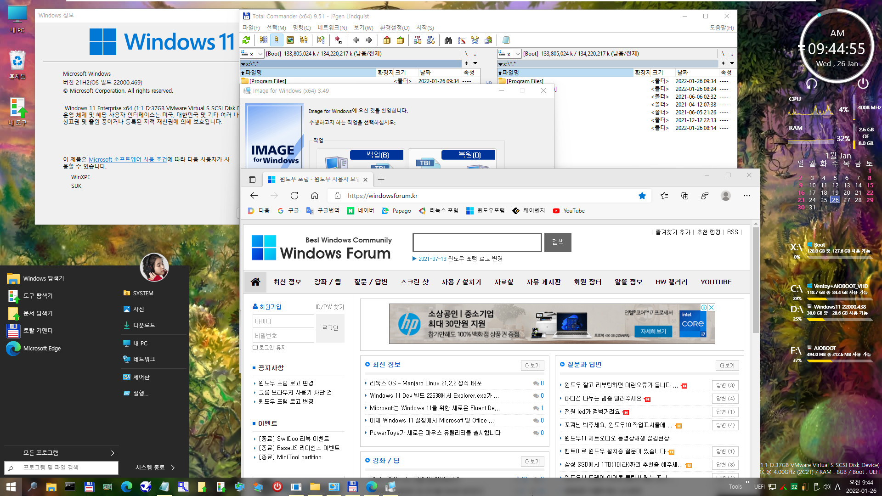Open Papago bookmark in favorites bar
This screenshot has height=496, width=882.
click(396, 211)
